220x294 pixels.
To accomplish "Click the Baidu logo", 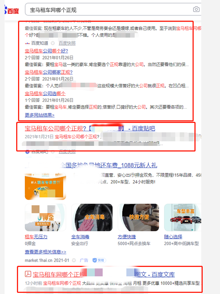I will click(12, 11).
